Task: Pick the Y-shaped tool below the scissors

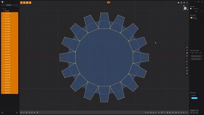Action: click(187, 65)
